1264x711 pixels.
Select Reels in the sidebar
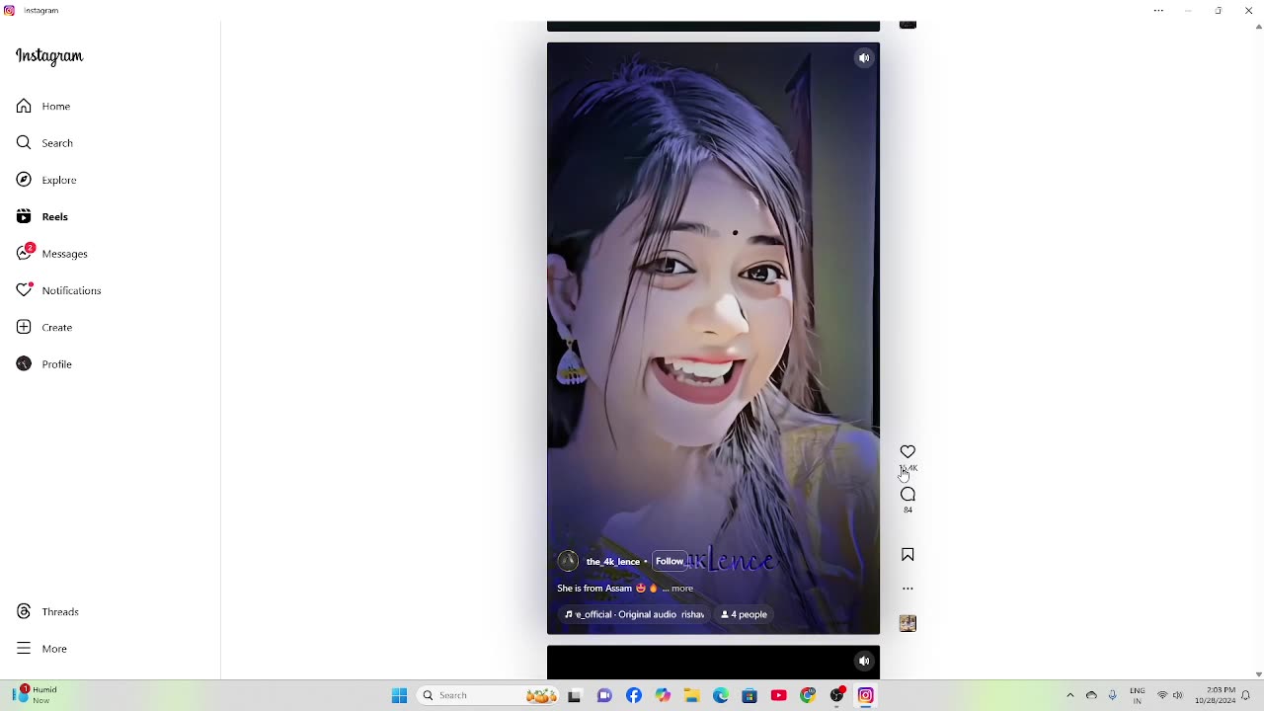pyautogui.click(x=42, y=217)
